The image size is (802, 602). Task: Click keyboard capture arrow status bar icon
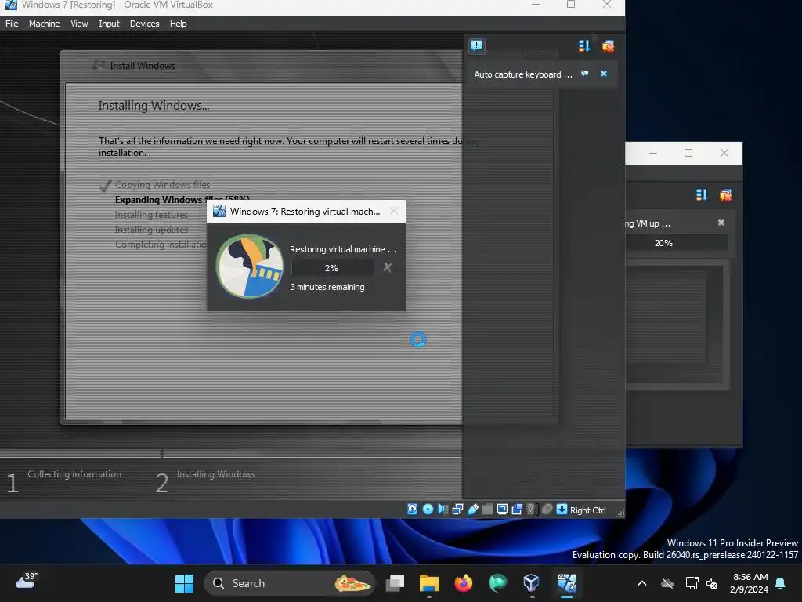562,509
